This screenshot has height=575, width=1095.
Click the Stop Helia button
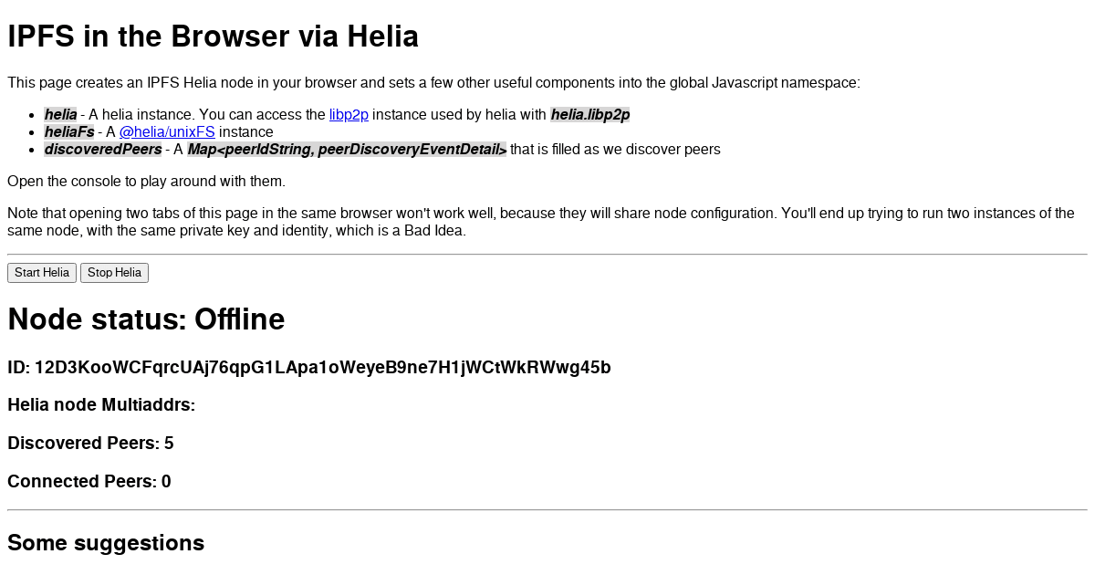click(x=113, y=272)
